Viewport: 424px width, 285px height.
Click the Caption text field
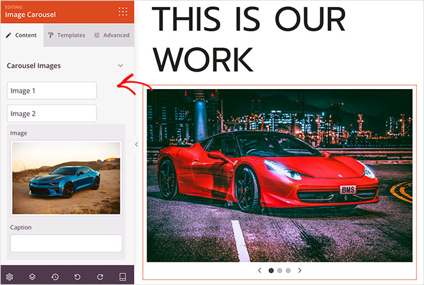(66, 243)
